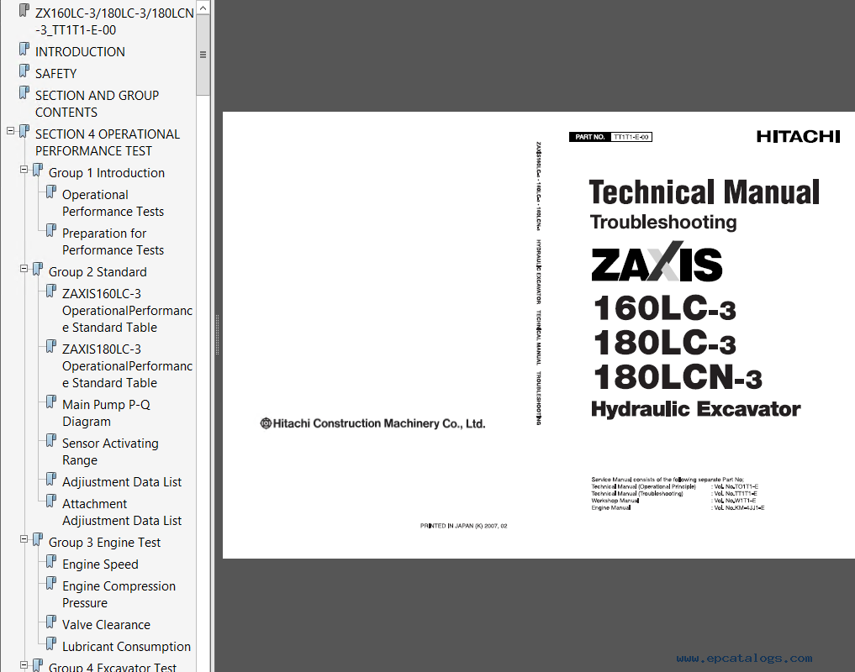
Task: Click bookmark icon for Adjiustment Data List
Action: [x=51, y=480]
